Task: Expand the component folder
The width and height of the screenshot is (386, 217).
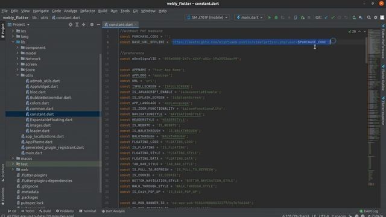Action: pos(17,48)
